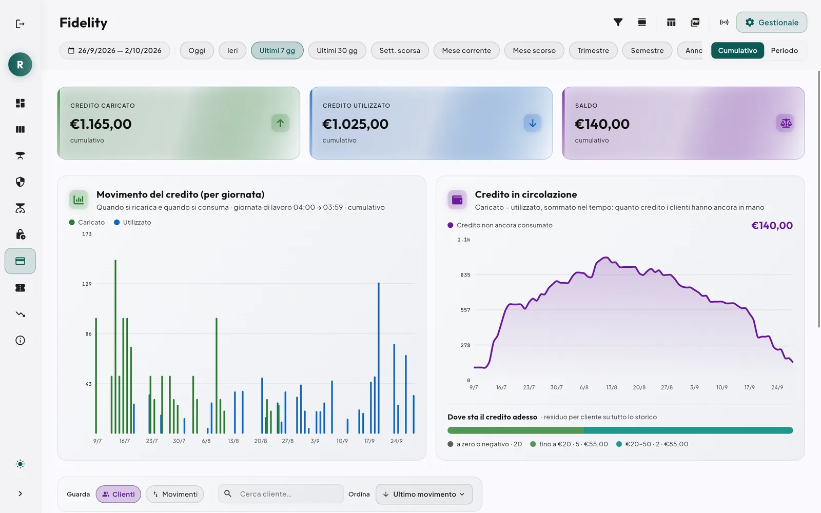Click the page vertical scrollbar

[819, 199]
